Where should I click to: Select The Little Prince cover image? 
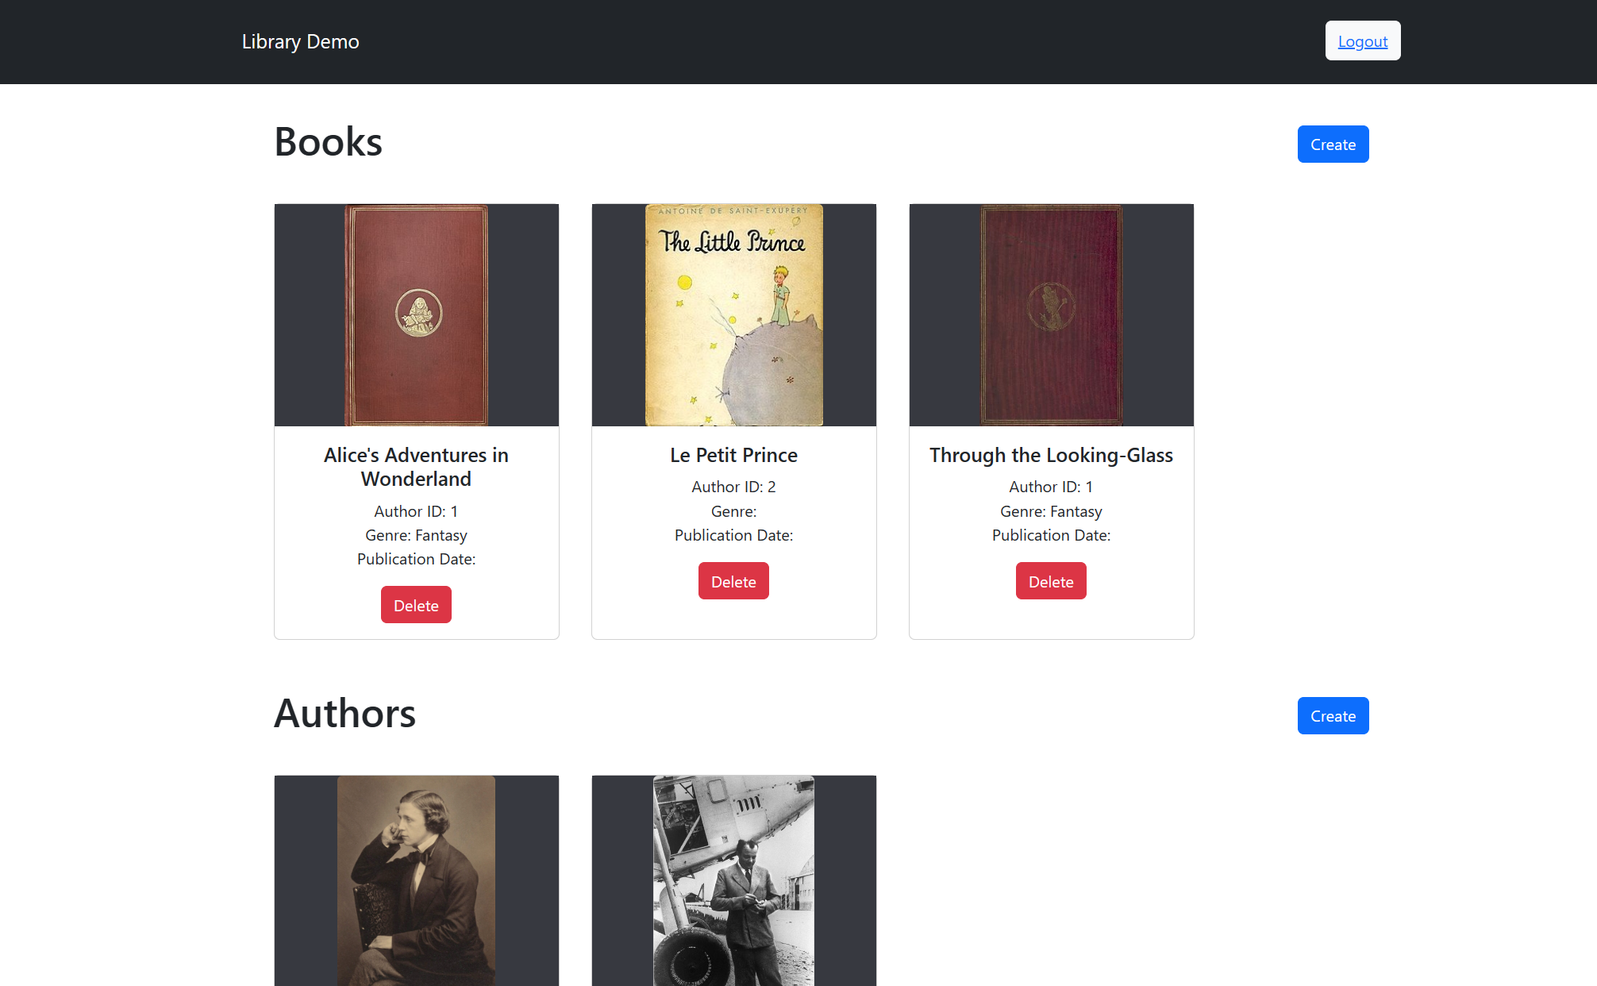coord(734,315)
